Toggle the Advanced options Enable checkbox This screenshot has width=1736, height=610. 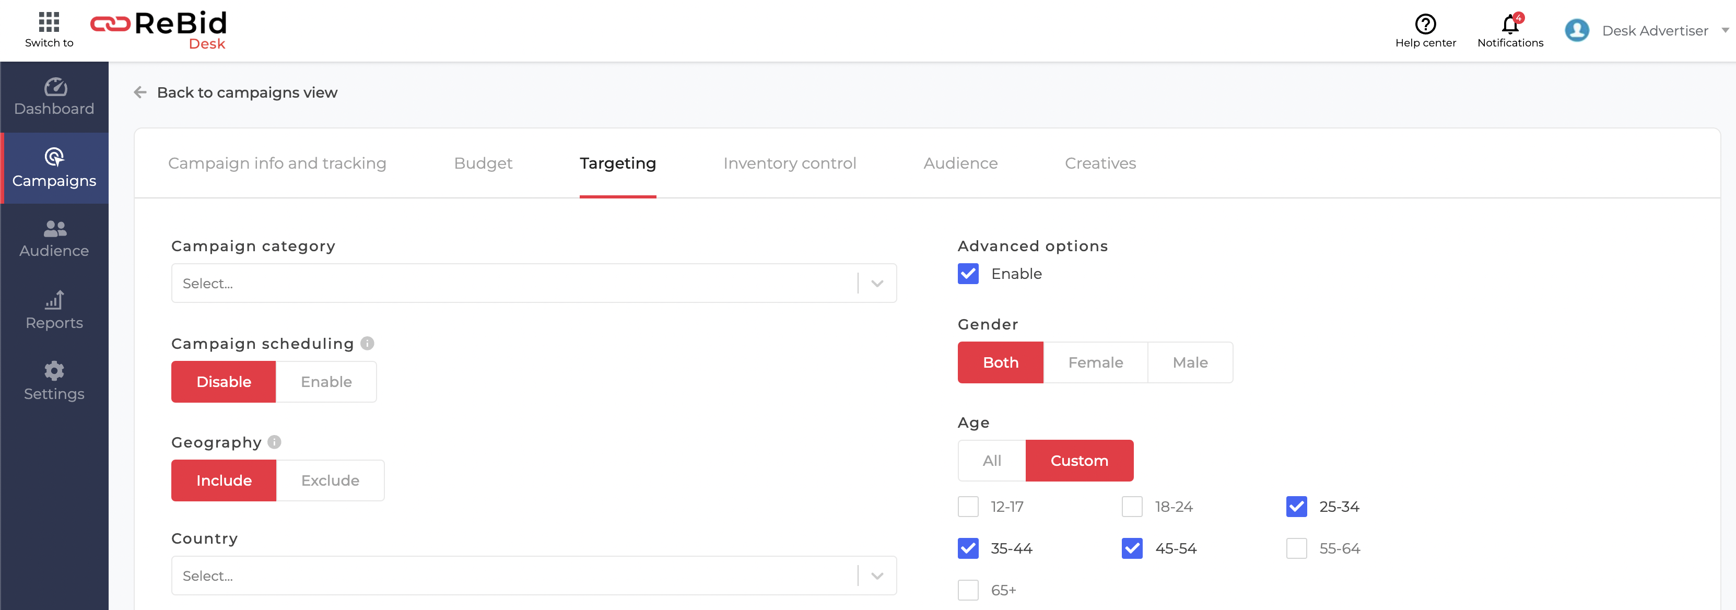click(x=968, y=274)
